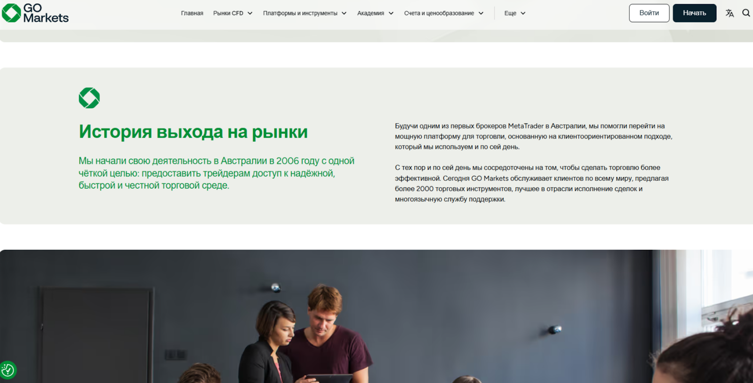Image resolution: width=753 pixels, height=383 pixels.
Task: Click the green paragraph about starting in 2006
Action: 216,173
